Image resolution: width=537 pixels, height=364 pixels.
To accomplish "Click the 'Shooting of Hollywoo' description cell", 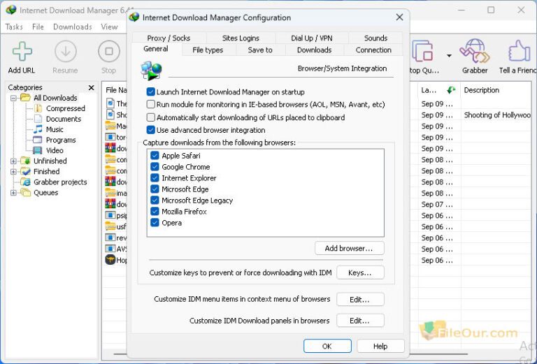I will click(497, 115).
